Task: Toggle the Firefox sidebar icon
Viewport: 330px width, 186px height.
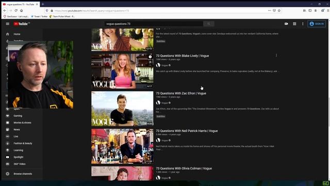Action: 310,10
